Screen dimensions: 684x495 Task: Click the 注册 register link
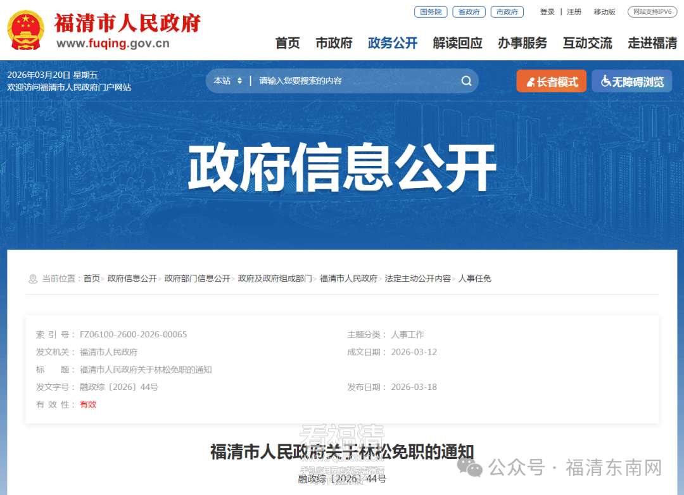coord(574,12)
